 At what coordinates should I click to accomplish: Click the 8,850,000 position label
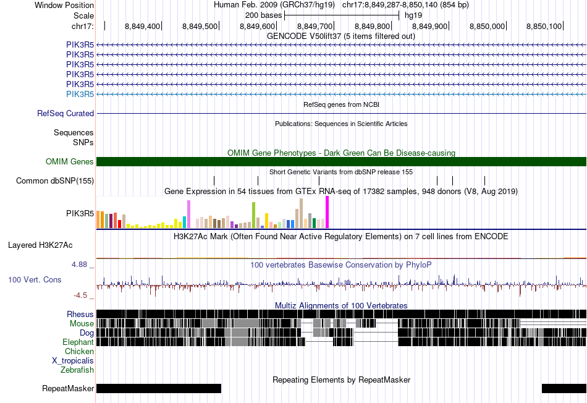(487, 26)
